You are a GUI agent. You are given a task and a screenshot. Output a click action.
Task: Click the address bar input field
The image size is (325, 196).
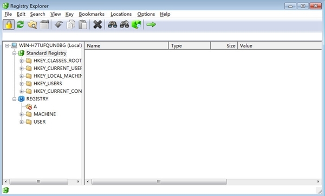pyautogui.click(x=162, y=36)
